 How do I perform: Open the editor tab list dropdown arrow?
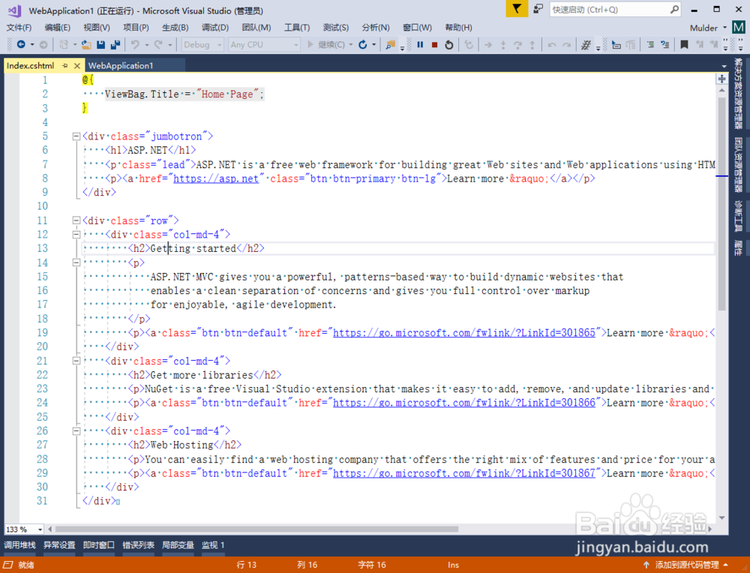point(724,66)
